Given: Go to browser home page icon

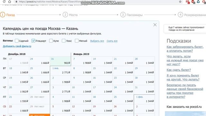Looking at the screenshot, I should pyautogui.click(x=10, y=2).
